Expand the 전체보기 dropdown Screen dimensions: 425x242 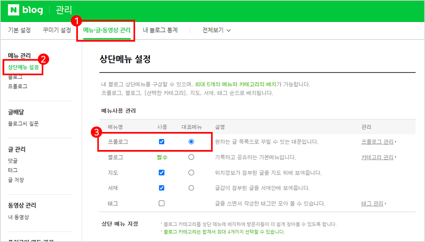216,30
